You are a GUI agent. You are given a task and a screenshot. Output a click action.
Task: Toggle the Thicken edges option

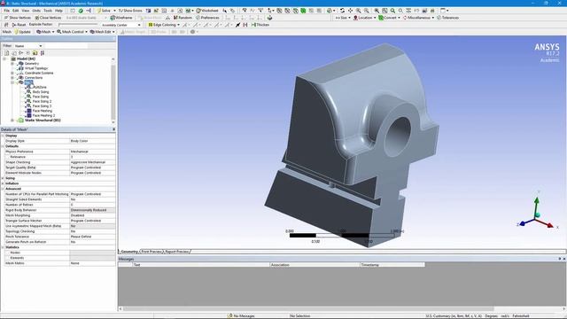[260, 25]
